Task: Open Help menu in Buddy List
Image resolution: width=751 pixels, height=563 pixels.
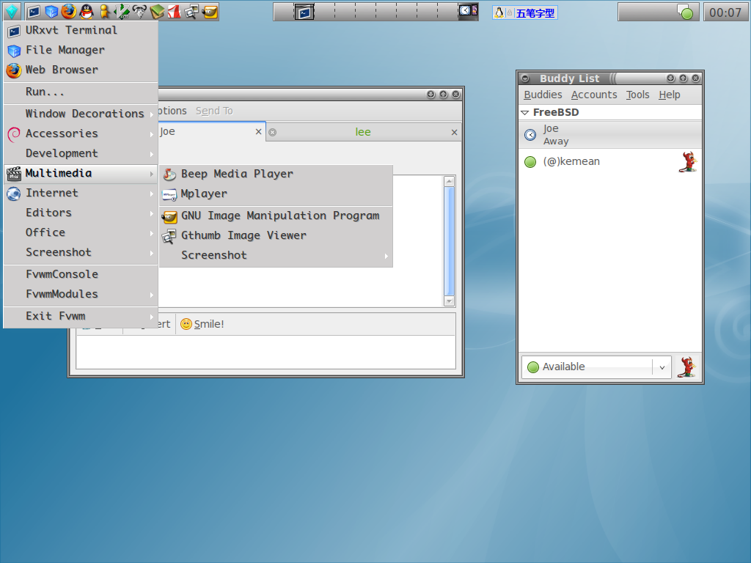Action: coord(669,95)
